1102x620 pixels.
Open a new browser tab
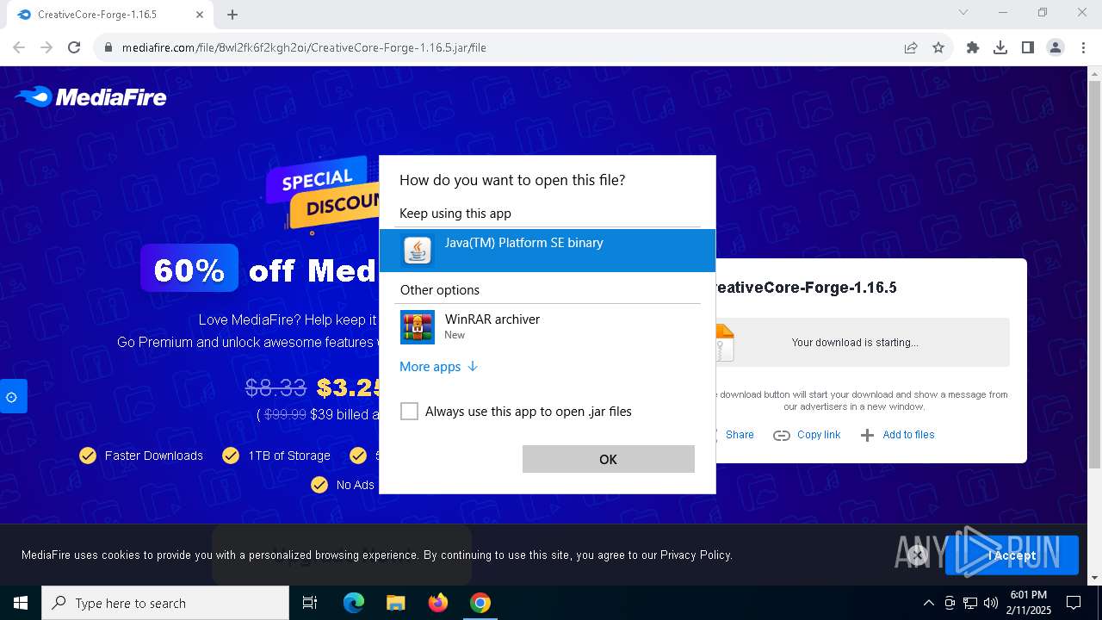[232, 15]
